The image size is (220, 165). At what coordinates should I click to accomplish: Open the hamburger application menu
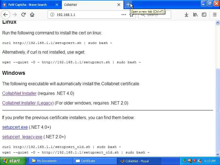[215, 15]
